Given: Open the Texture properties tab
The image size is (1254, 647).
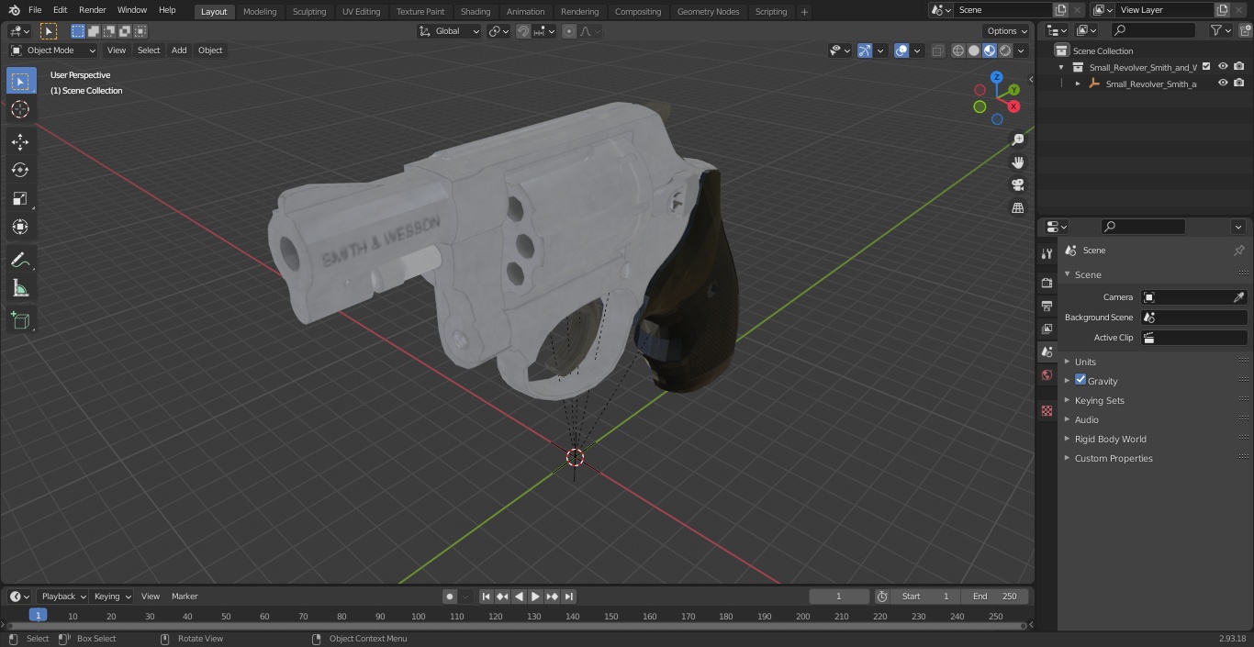Looking at the screenshot, I should coord(1047,410).
